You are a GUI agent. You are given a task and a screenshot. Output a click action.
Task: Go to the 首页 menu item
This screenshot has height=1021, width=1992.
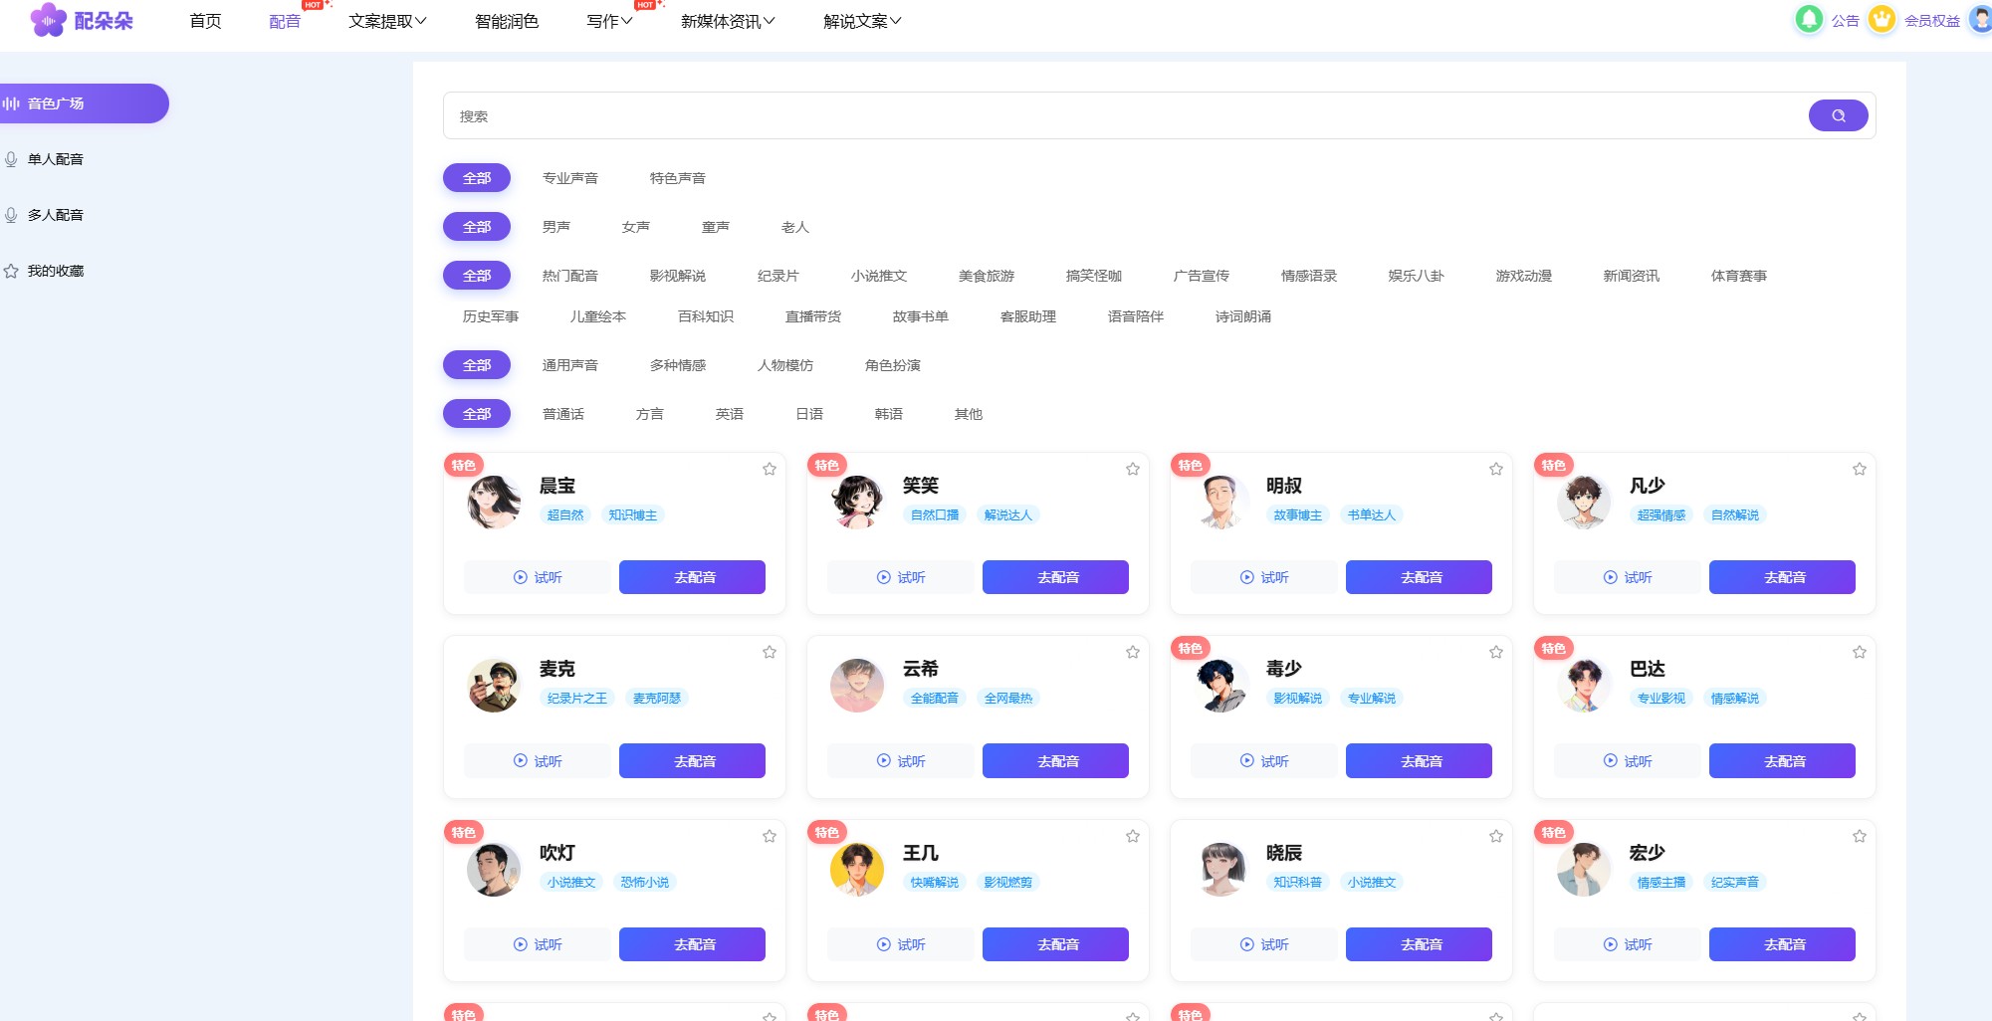[x=205, y=21]
